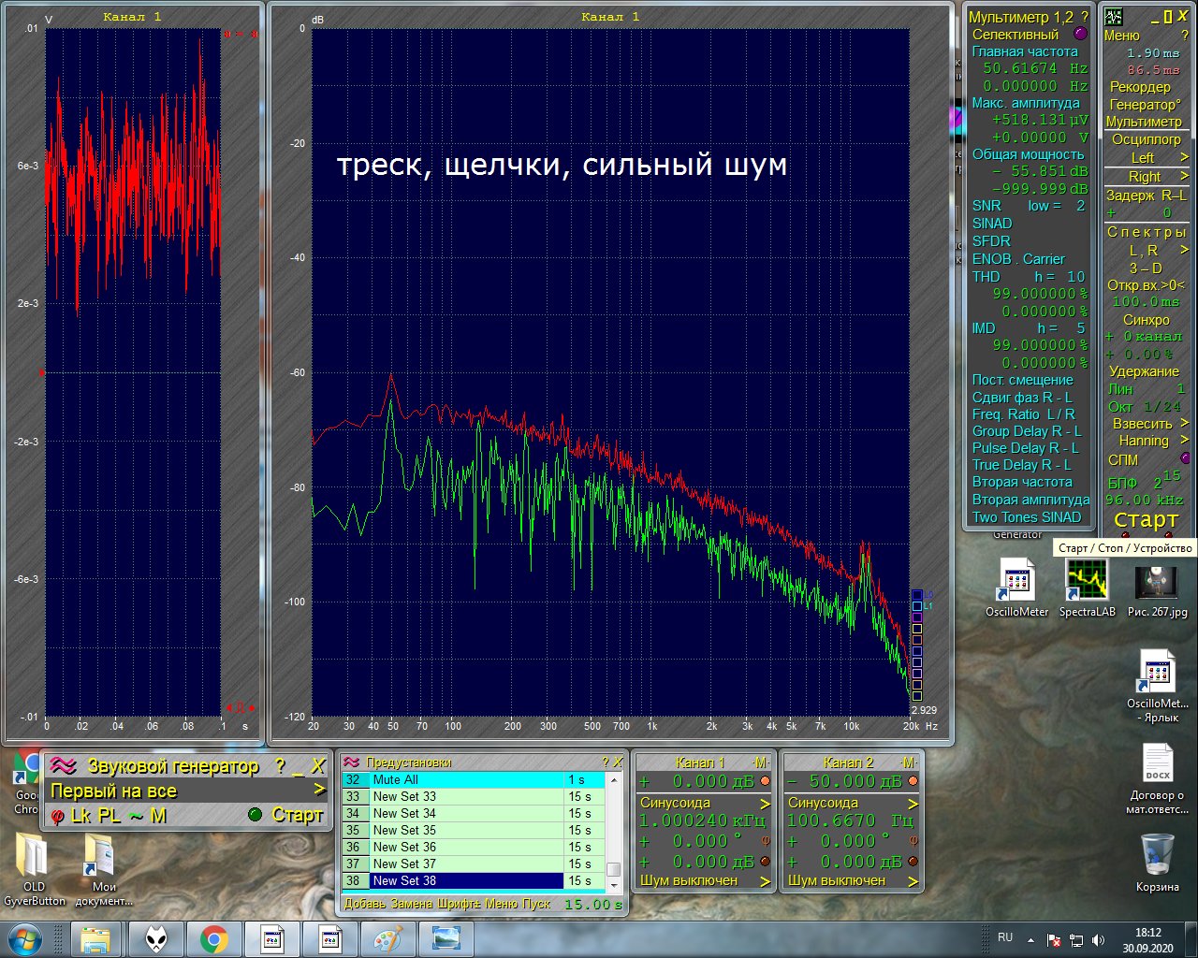Click the oscilloscope app icon above Меню
This screenshot has height=958, width=1198.
pyautogui.click(x=1114, y=17)
